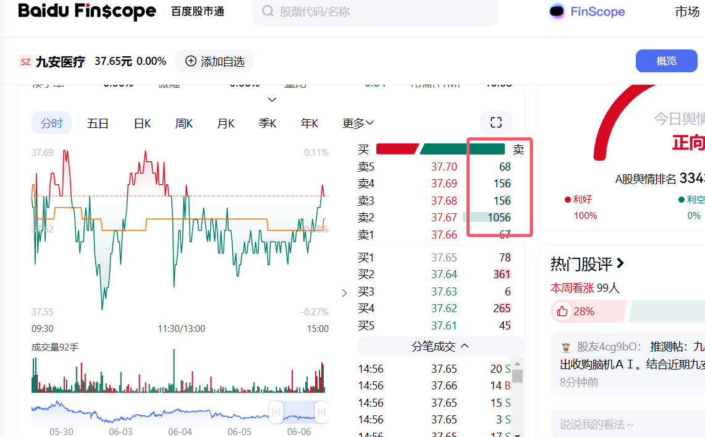This screenshot has width=705, height=437.
Task: Select the 分时 chart tab
Action: 51,123
